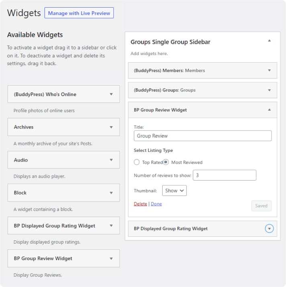Collapse the Groups Single Group Sidebar panel
286x287 pixels.
point(270,41)
